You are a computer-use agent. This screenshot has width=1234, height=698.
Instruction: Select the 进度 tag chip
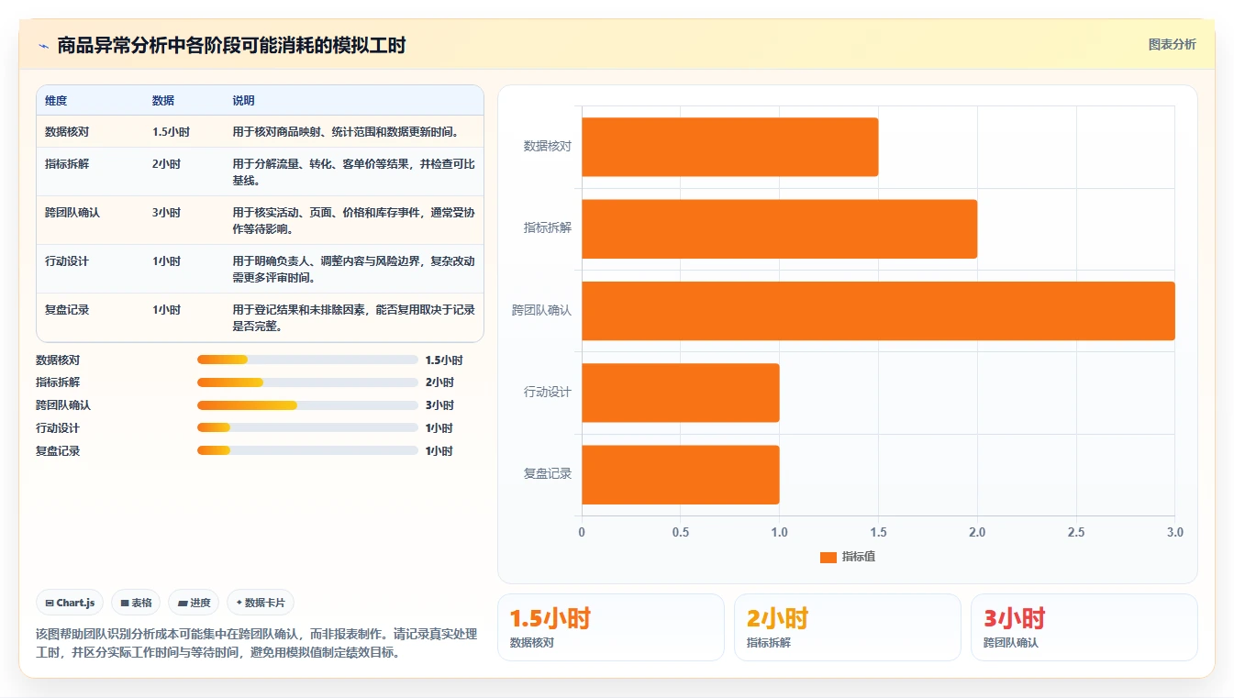click(x=194, y=603)
